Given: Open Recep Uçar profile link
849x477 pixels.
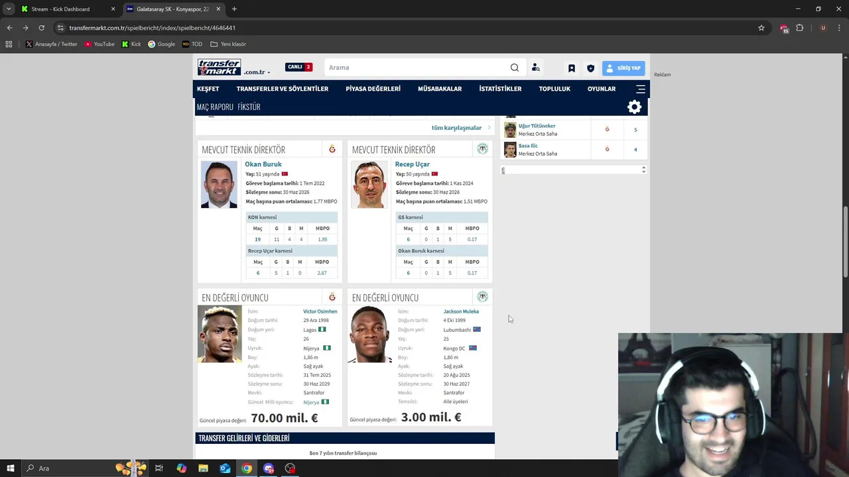Looking at the screenshot, I should (x=413, y=164).
